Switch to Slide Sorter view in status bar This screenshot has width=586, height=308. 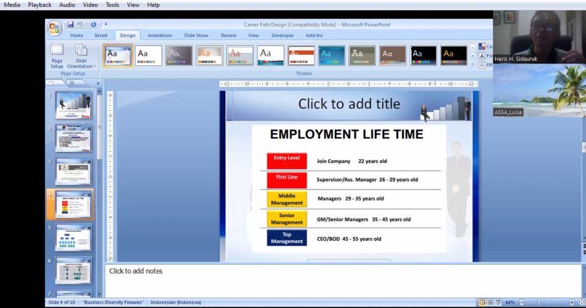[490, 302]
